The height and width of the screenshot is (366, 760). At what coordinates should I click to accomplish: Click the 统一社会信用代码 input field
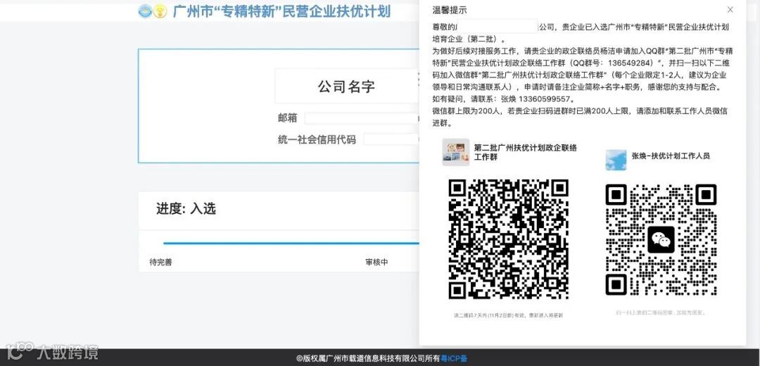pos(391,139)
